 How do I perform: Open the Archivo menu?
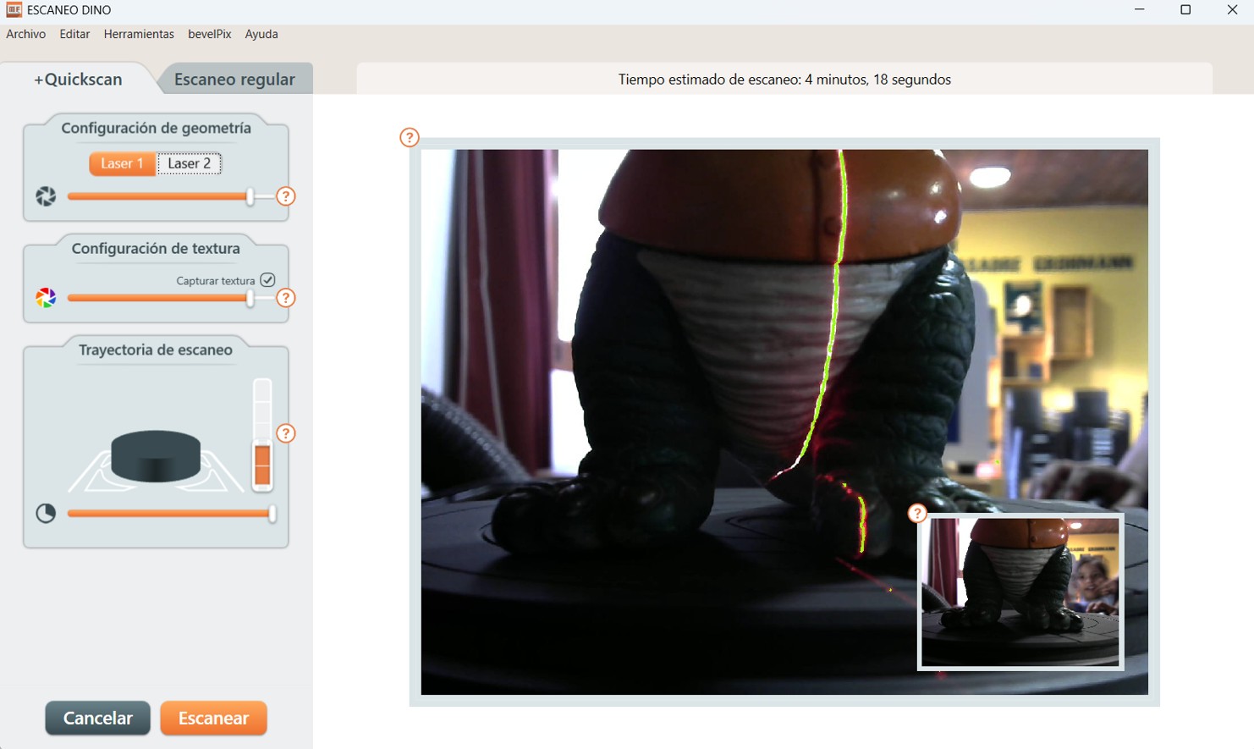click(26, 34)
